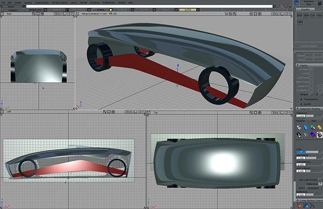323x209 pixels.
Task: Select the blue shading mode icon
Action: point(306,127)
